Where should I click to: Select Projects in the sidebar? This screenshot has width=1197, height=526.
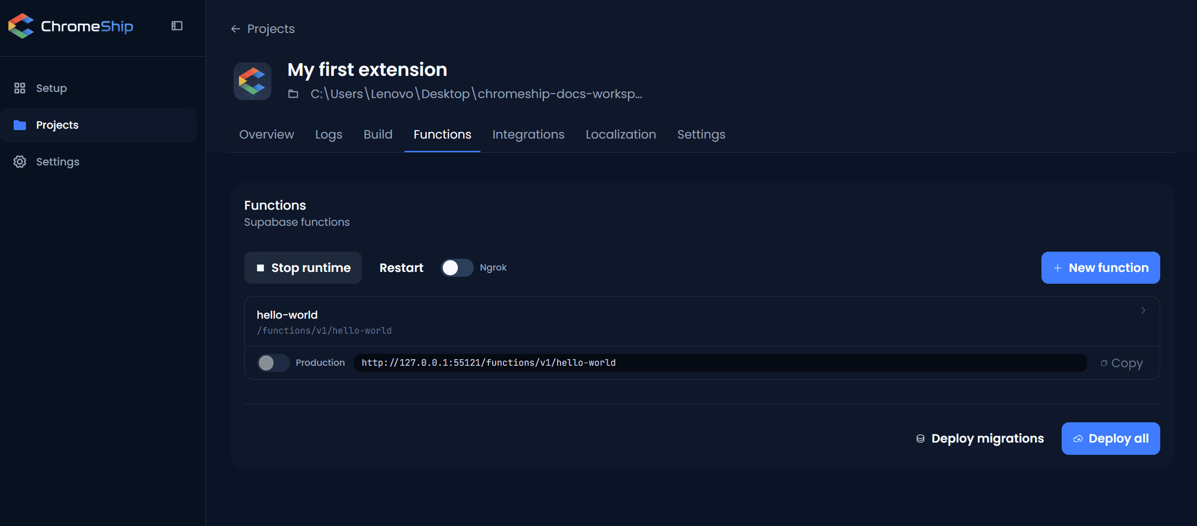[98, 125]
